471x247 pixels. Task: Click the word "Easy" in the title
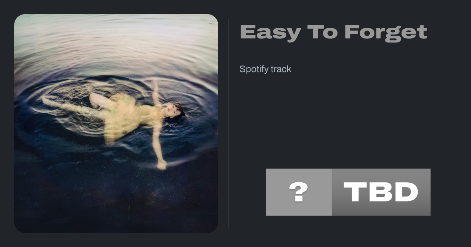(270, 33)
